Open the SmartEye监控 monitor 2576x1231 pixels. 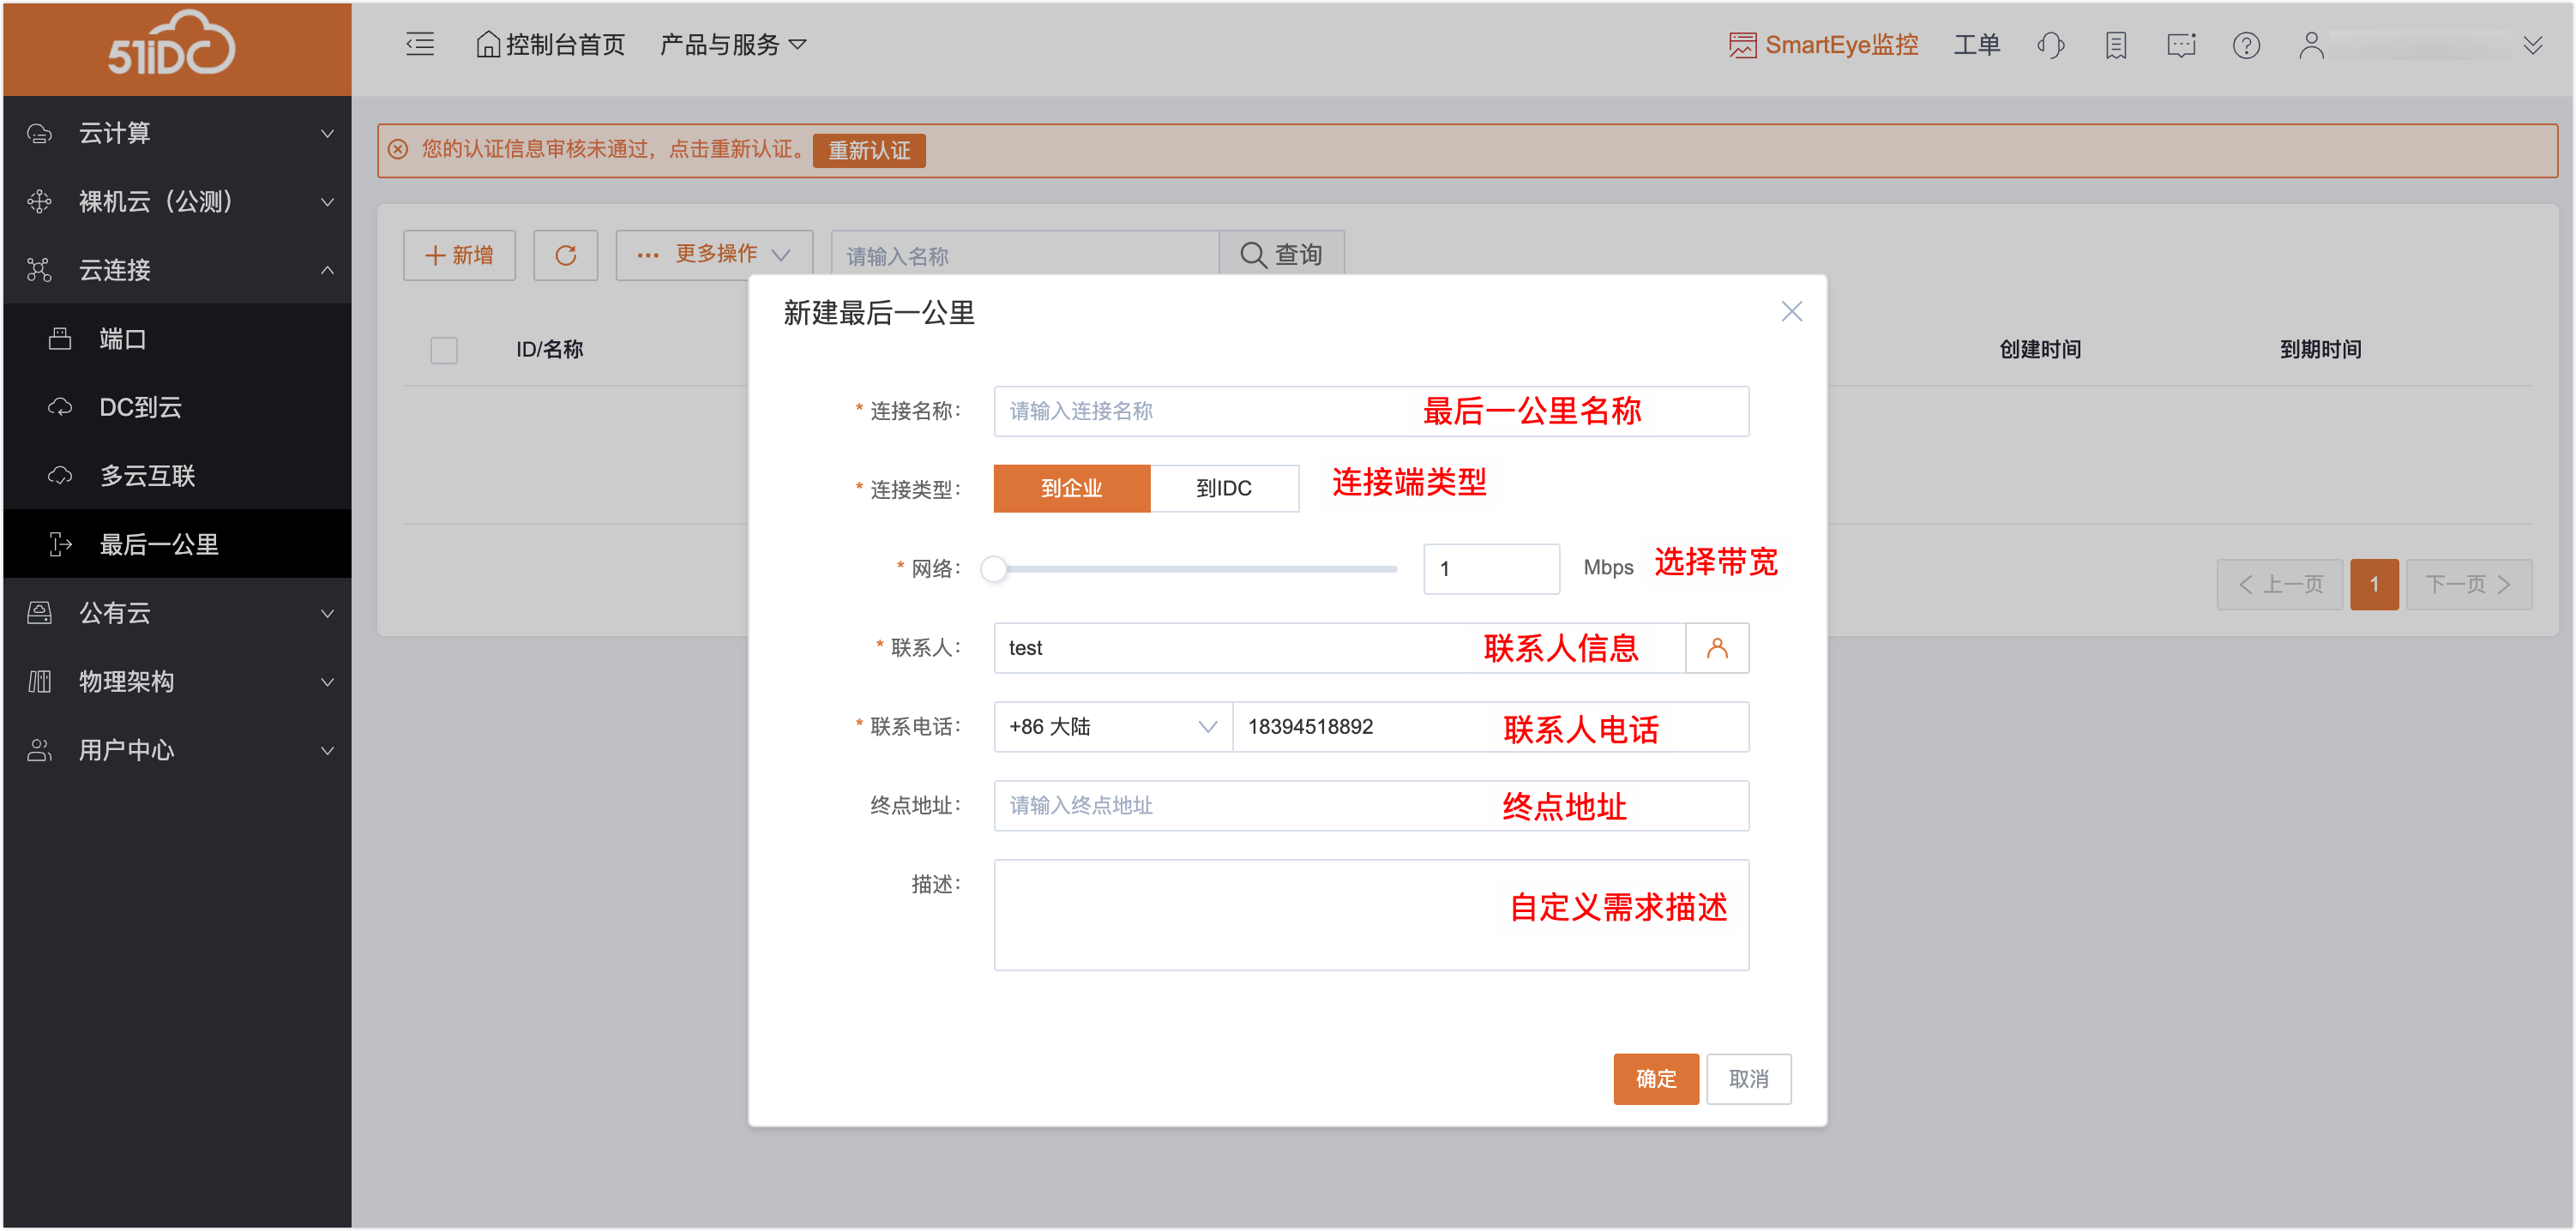tap(1823, 45)
